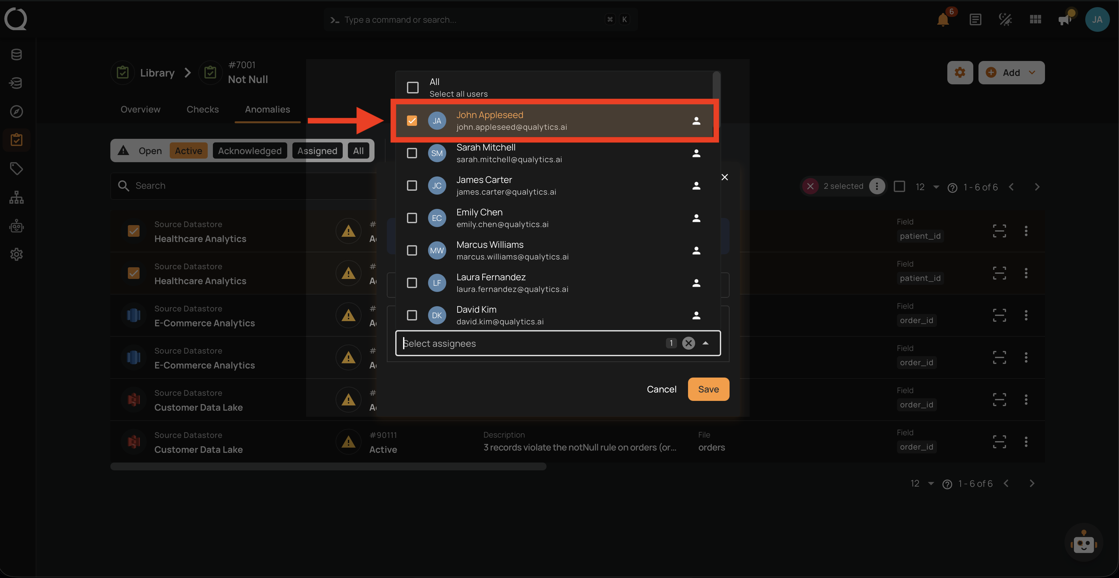The image size is (1119, 578).
Task: Click the user icon next to Sarah Mitchell
Action: pyautogui.click(x=696, y=153)
